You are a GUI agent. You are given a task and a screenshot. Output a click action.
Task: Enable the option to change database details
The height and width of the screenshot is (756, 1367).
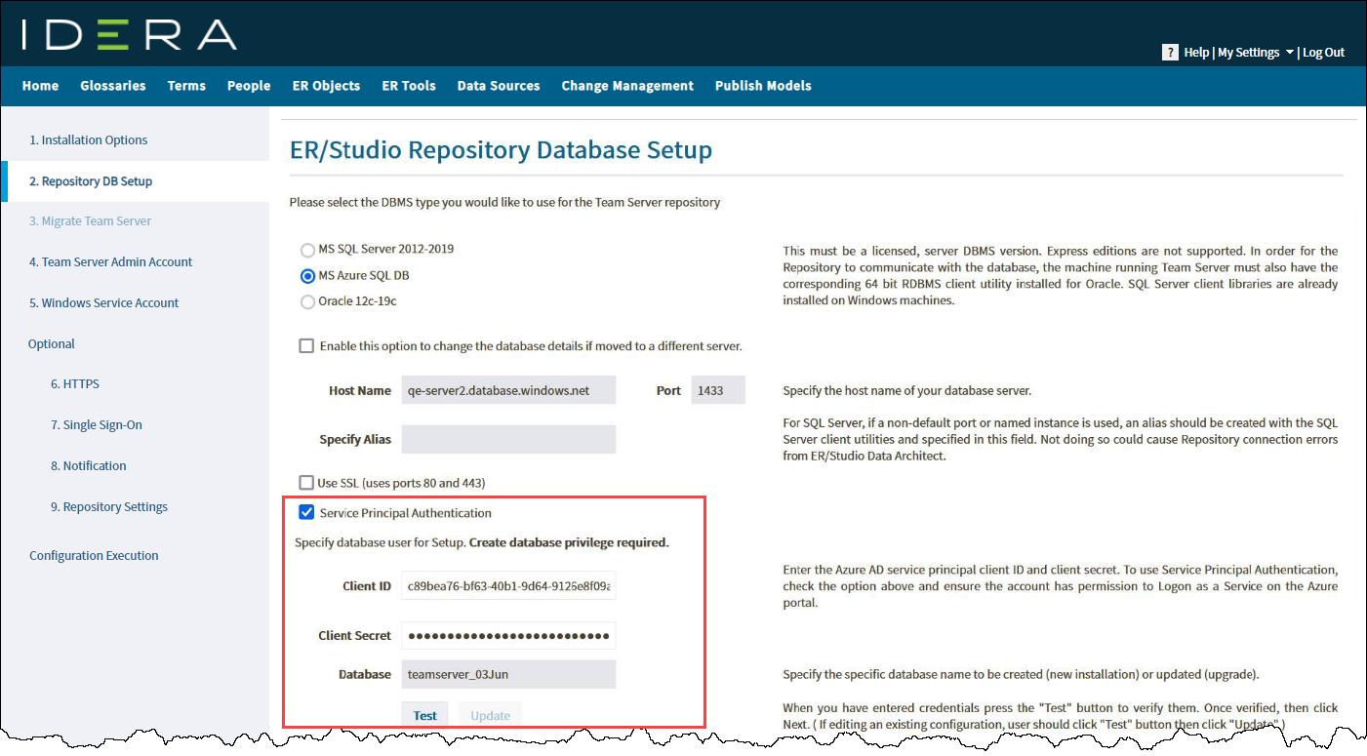coord(306,346)
